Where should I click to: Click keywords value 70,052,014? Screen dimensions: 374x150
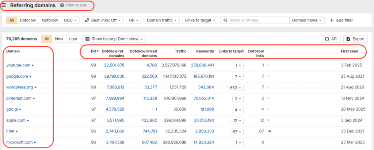pyautogui.click(x=203, y=98)
